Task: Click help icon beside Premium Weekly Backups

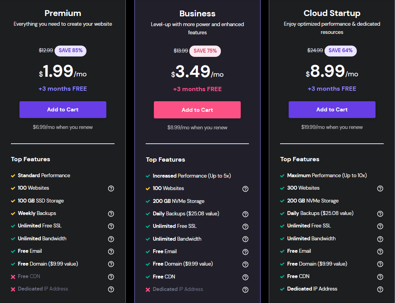Action: point(111,214)
